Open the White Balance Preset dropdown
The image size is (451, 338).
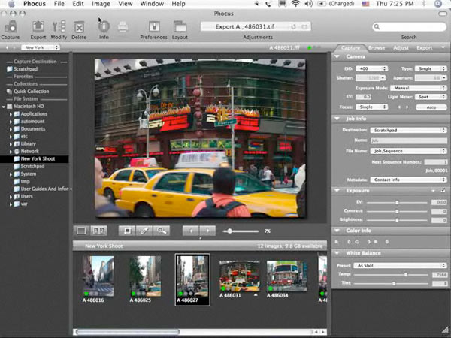pyautogui.click(x=401, y=265)
